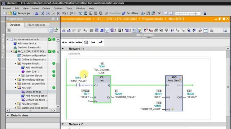Split editor space vertically
This screenshot has height=129, width=231.
coord(171,14)
